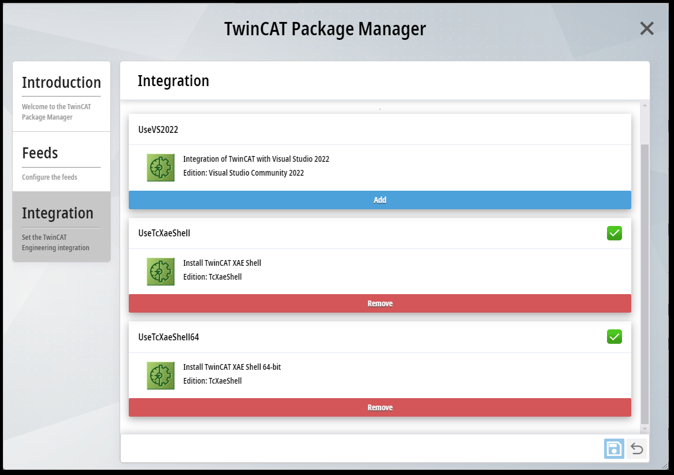Screen dimensions: 674x475
Task: Click the UseTcXaeShell64 card title
Action: [x=169, y=337]
